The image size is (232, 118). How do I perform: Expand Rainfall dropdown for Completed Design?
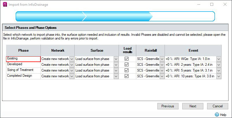click(162, 76)
